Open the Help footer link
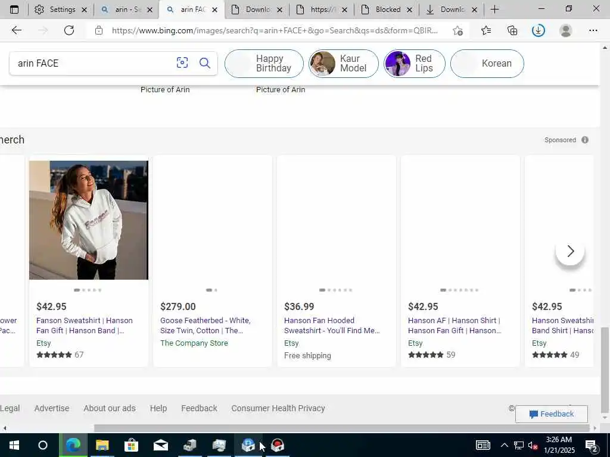 tap(158, 408)
